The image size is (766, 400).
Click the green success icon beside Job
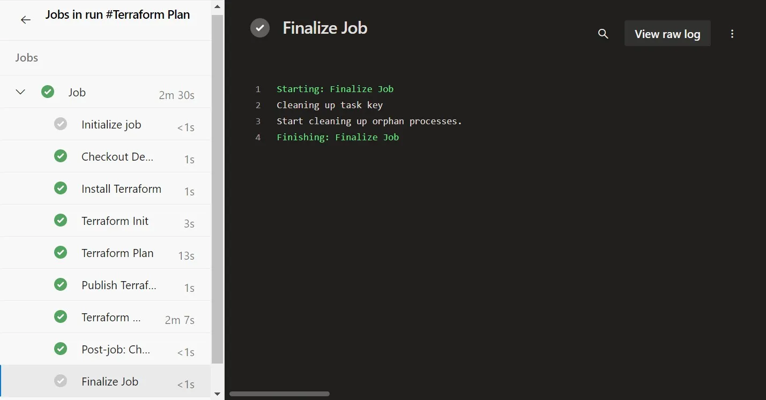[48, 92]
